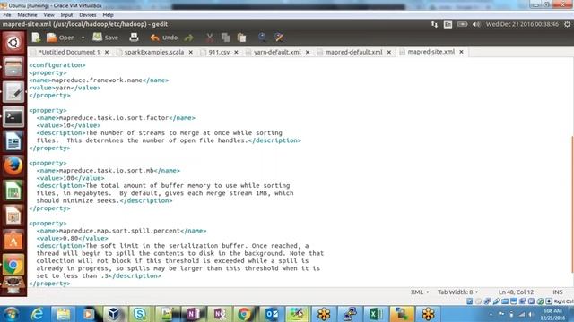Open LibreOffice Impress in launcher
574x322 pixels.
click(13, 216)
